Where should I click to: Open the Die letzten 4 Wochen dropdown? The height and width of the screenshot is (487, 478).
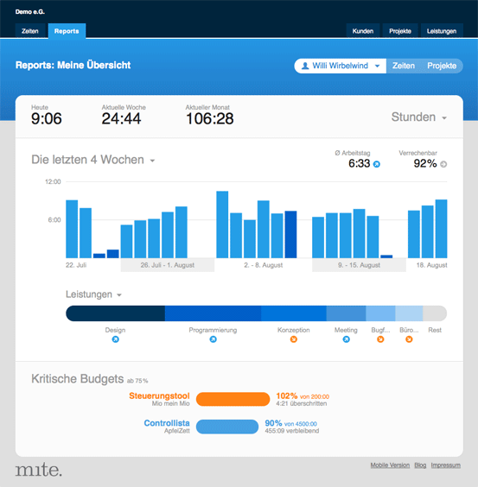(93, 160)
